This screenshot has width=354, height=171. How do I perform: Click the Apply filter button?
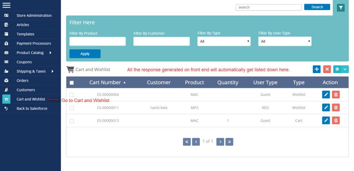coord(85,54)
